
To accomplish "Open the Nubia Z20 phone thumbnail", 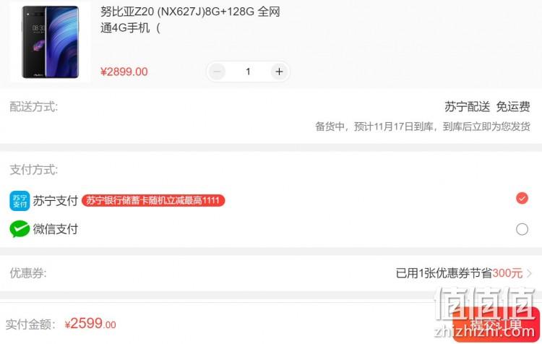I will [x=51, y=42].
